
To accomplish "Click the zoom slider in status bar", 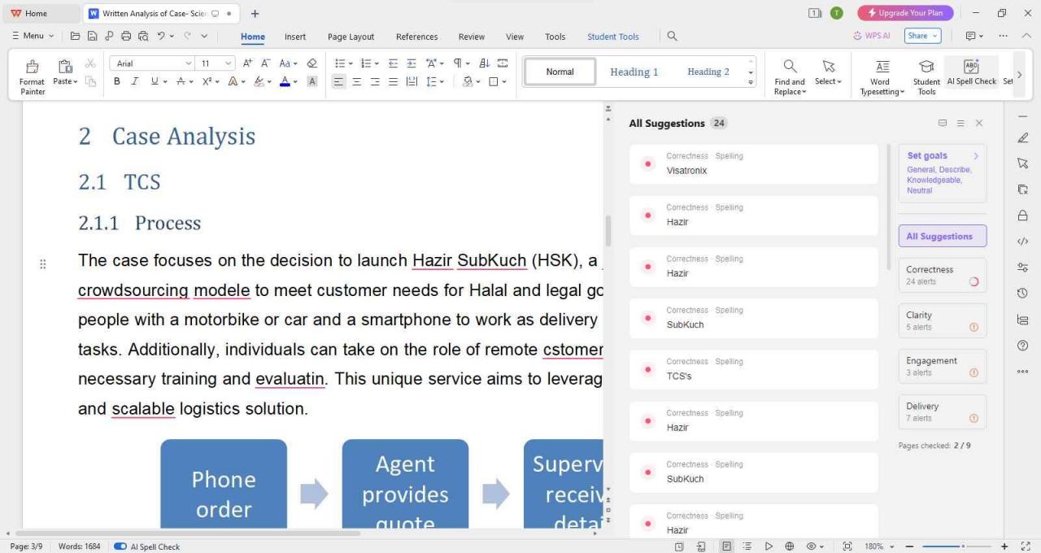I will [956, 546].
